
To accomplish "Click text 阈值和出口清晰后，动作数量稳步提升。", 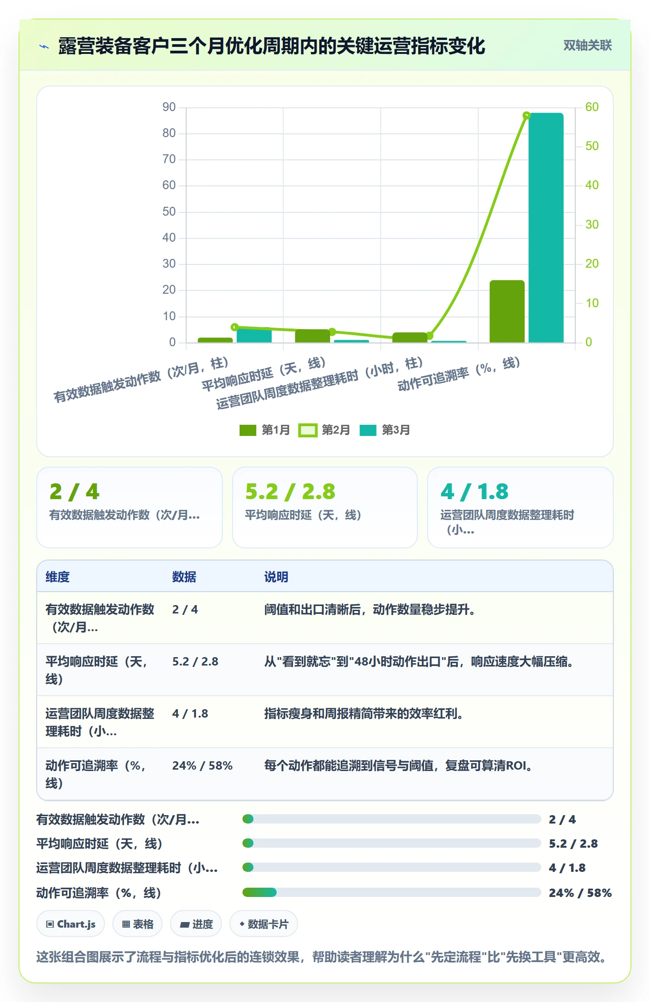I will [x=371, y=609].
